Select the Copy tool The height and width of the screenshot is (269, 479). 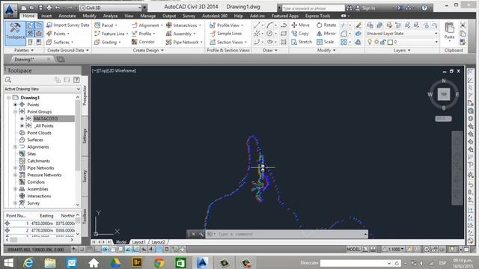pos(300,34)
